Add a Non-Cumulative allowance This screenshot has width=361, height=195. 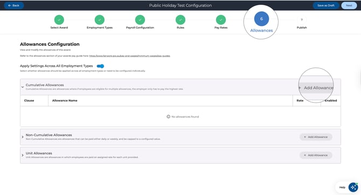point(316,137)
